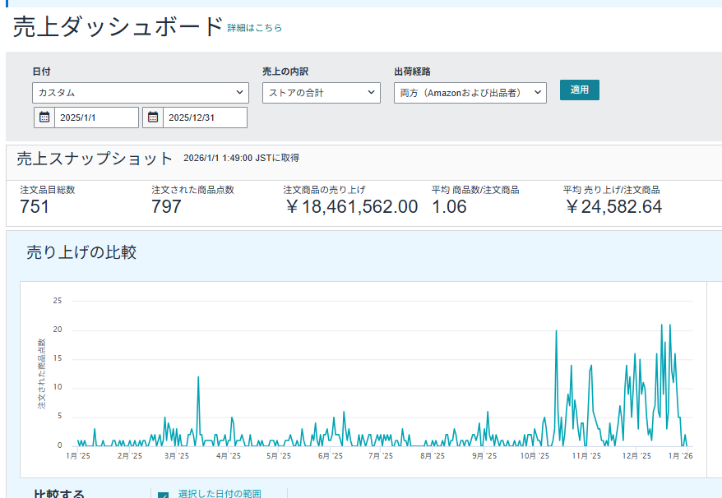The width and height of the screenshot is (722, 498).
Task: Click the 注文された商品点数 value 797
Action: click(x=167, y=207)
